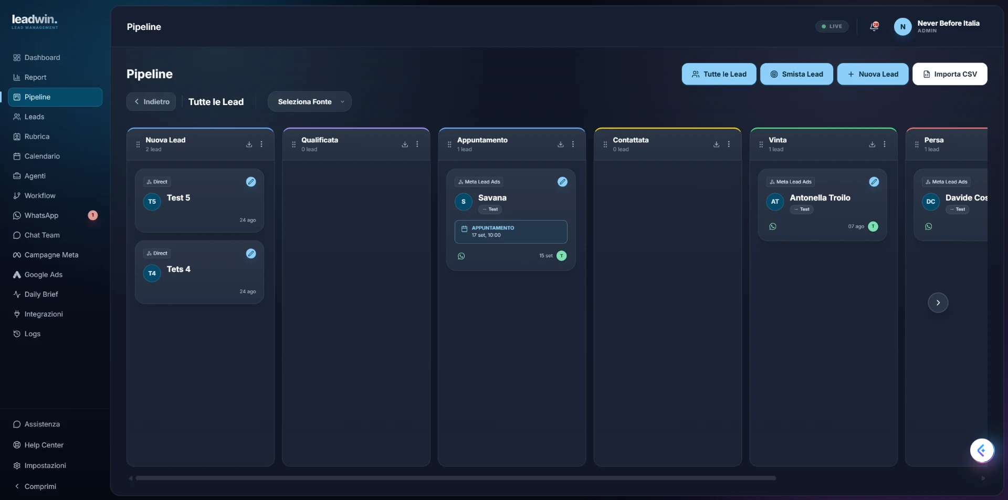Screen dimensions: 1008x500
Task: Open WhatsApp icon on Antonella Troilo card
Action: (773, 227)
